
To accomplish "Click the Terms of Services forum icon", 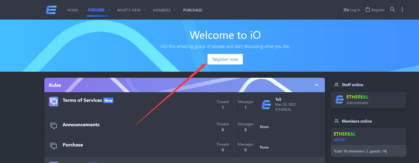I will click(x=54, y=102).
